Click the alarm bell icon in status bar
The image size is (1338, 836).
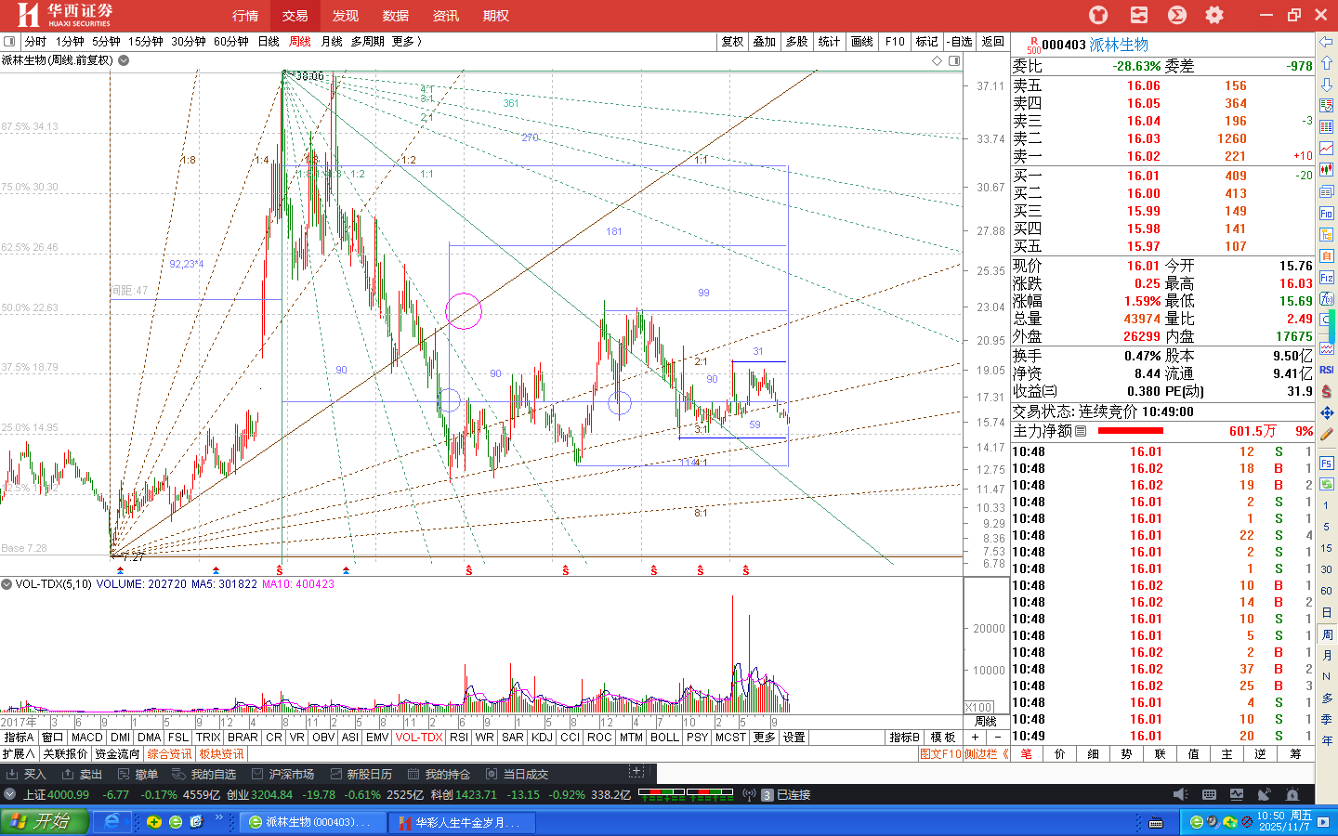[x=1292, y=794]
